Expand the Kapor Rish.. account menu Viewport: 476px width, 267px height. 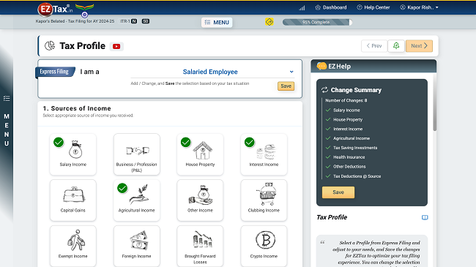419,7
